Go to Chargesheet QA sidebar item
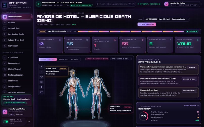204x127 pixels. (x=17, y=87)
